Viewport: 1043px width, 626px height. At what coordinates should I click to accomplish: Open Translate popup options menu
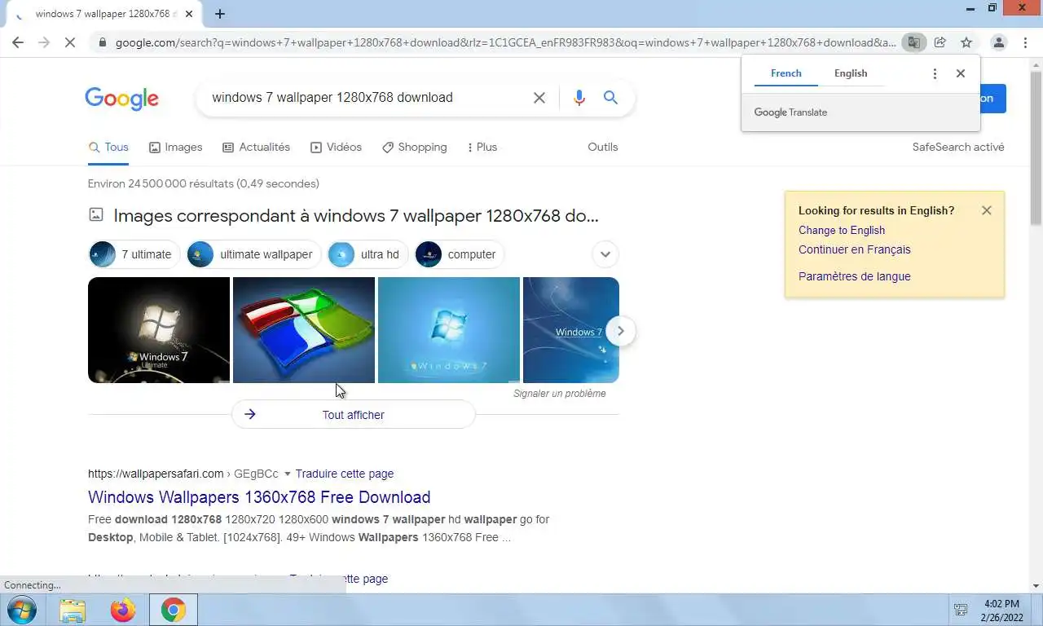click(935, 73)
